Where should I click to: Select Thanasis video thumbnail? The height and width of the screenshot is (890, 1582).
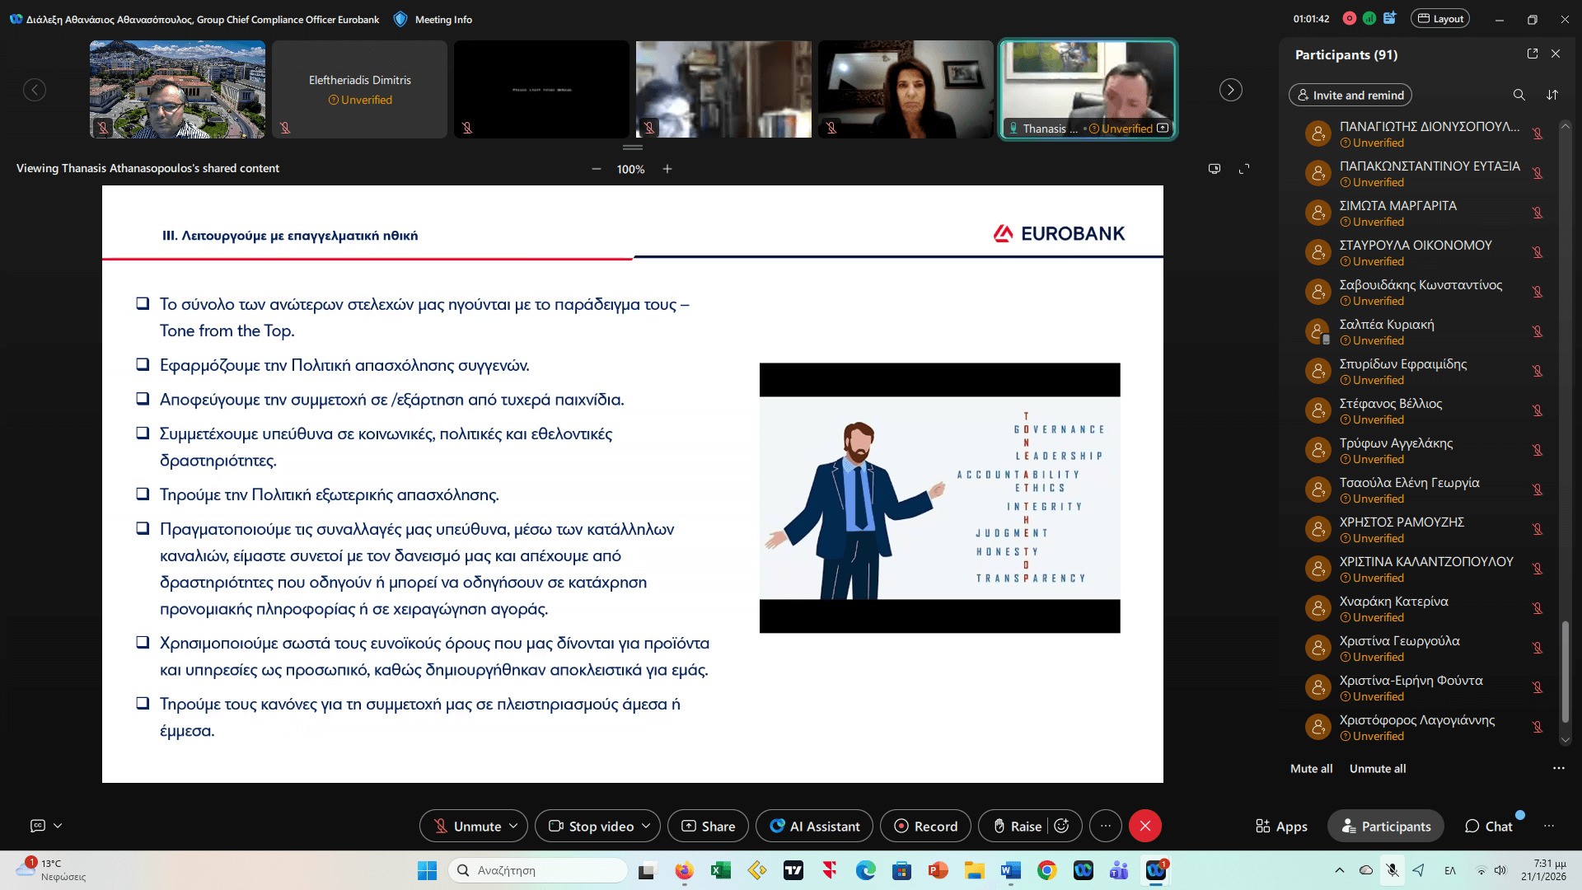1088,90
